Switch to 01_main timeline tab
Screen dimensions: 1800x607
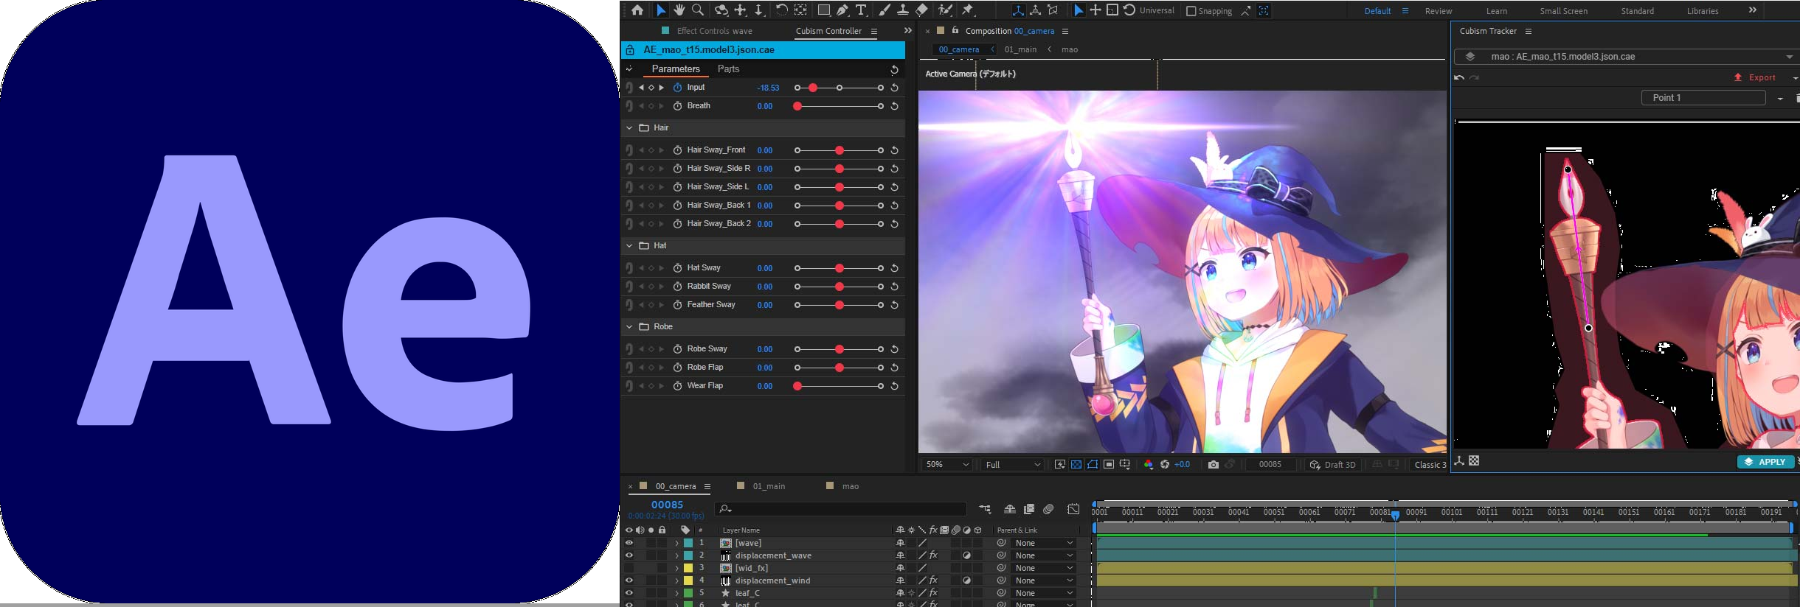769,486
